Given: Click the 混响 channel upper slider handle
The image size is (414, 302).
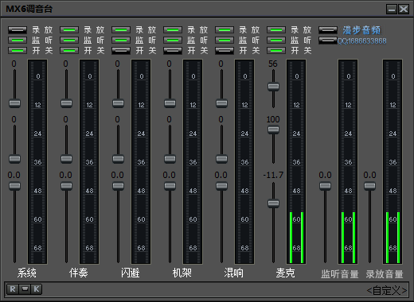Looking at the screenshot, I should pyautogui.click(x=221, y=103).
